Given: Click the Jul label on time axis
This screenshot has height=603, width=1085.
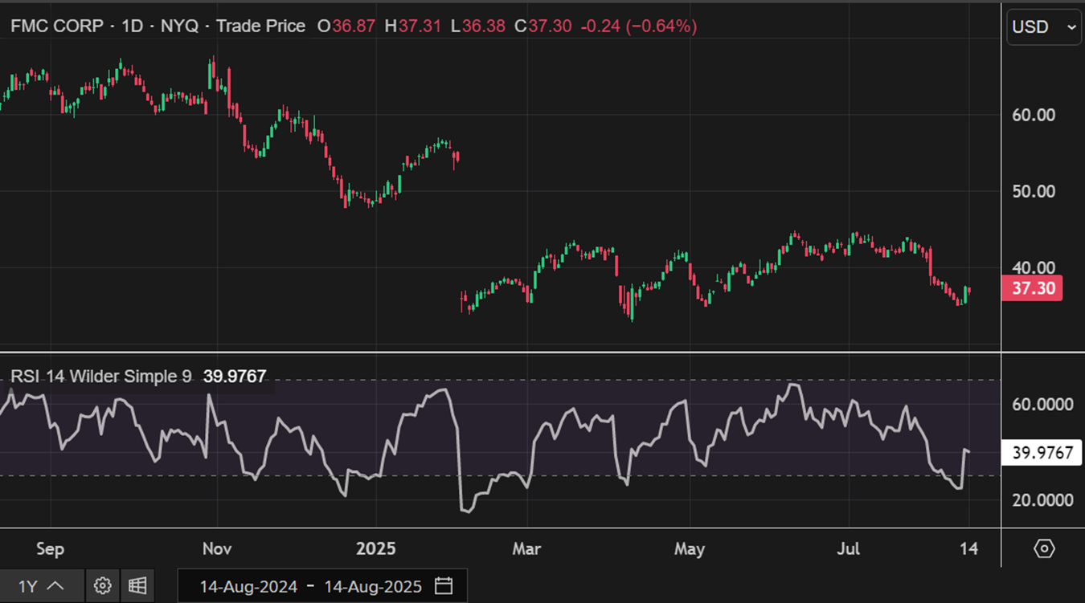Looking at the screenshot, I should tap(849, 549).
